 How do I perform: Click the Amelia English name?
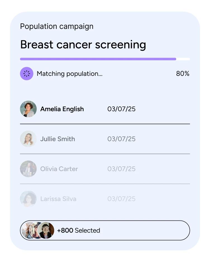(62, 109)
